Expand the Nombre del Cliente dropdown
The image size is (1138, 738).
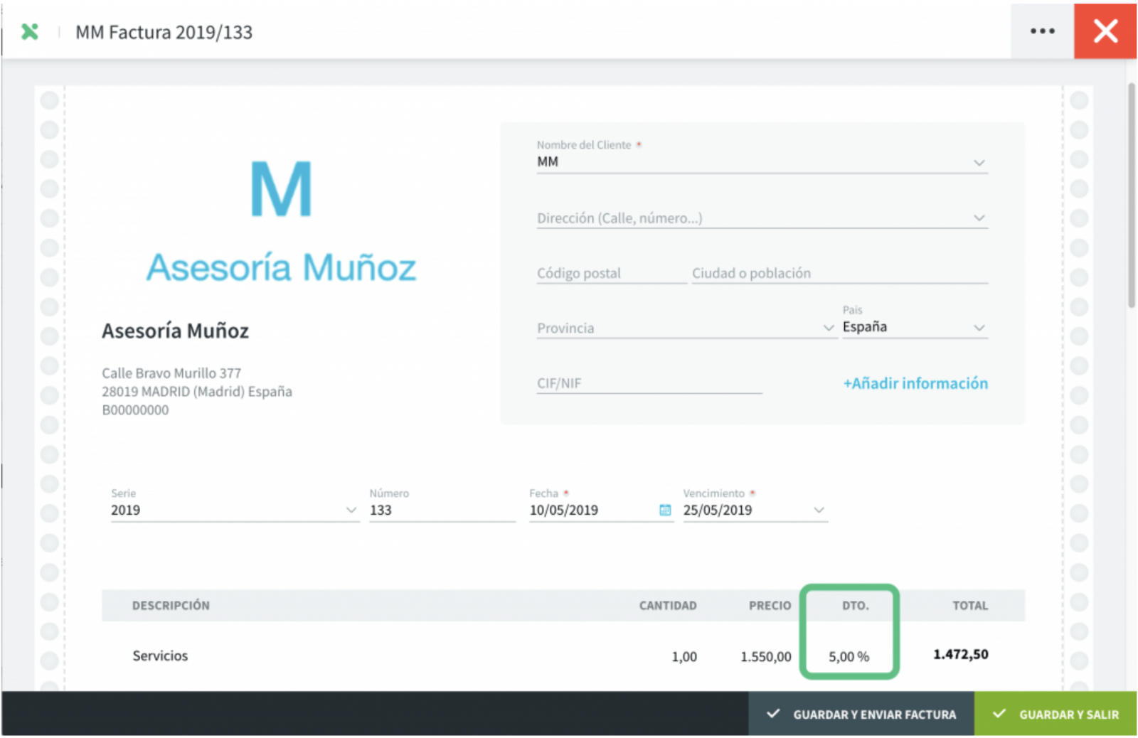(979, 163)
